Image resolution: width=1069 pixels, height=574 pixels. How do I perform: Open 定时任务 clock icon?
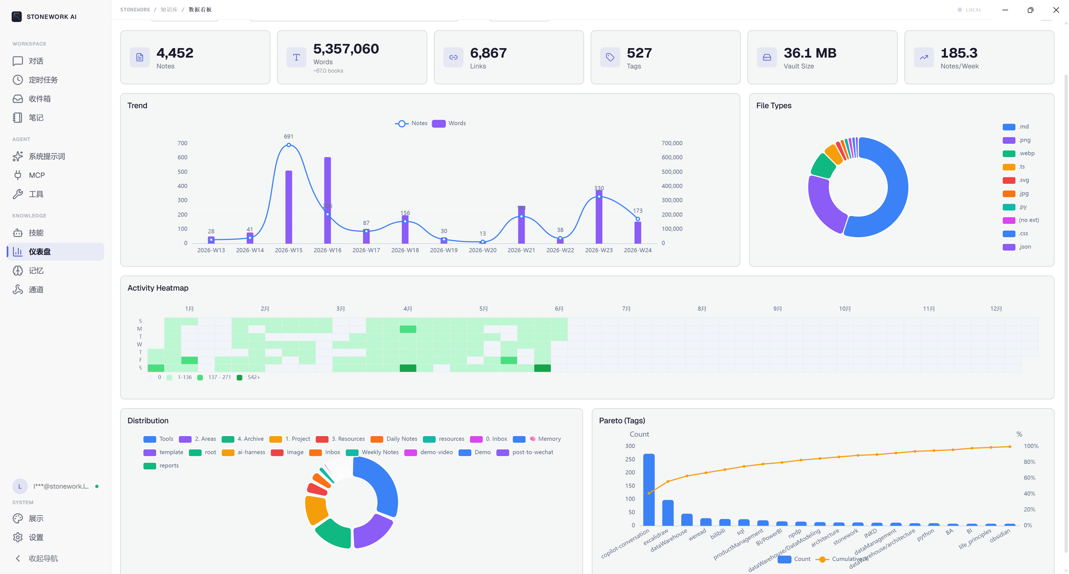click(x=18, y=80)
